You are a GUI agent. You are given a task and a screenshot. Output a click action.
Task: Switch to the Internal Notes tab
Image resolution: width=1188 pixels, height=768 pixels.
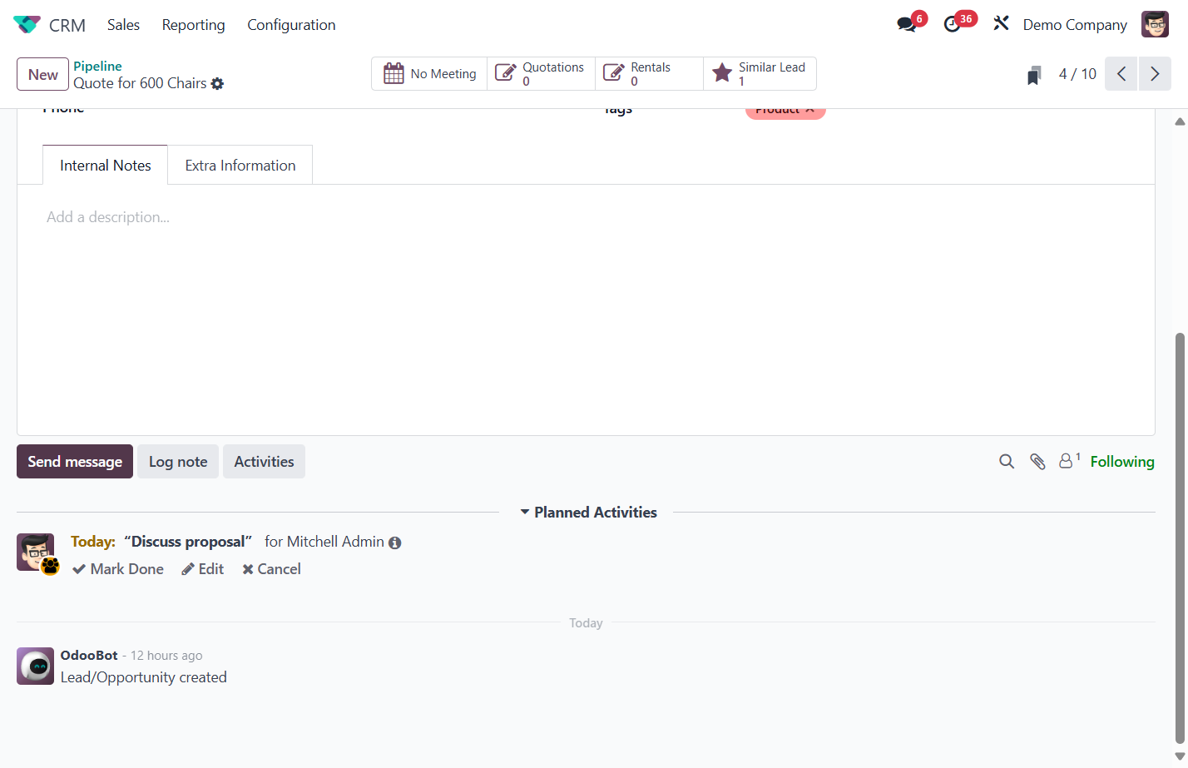(106, 165)
